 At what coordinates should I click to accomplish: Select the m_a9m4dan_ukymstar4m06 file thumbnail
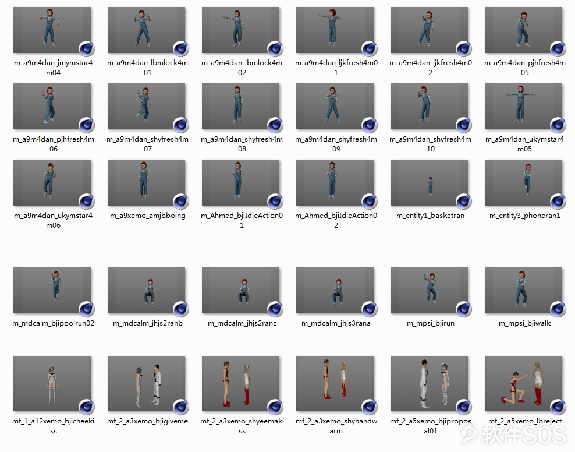coord(52,182)
